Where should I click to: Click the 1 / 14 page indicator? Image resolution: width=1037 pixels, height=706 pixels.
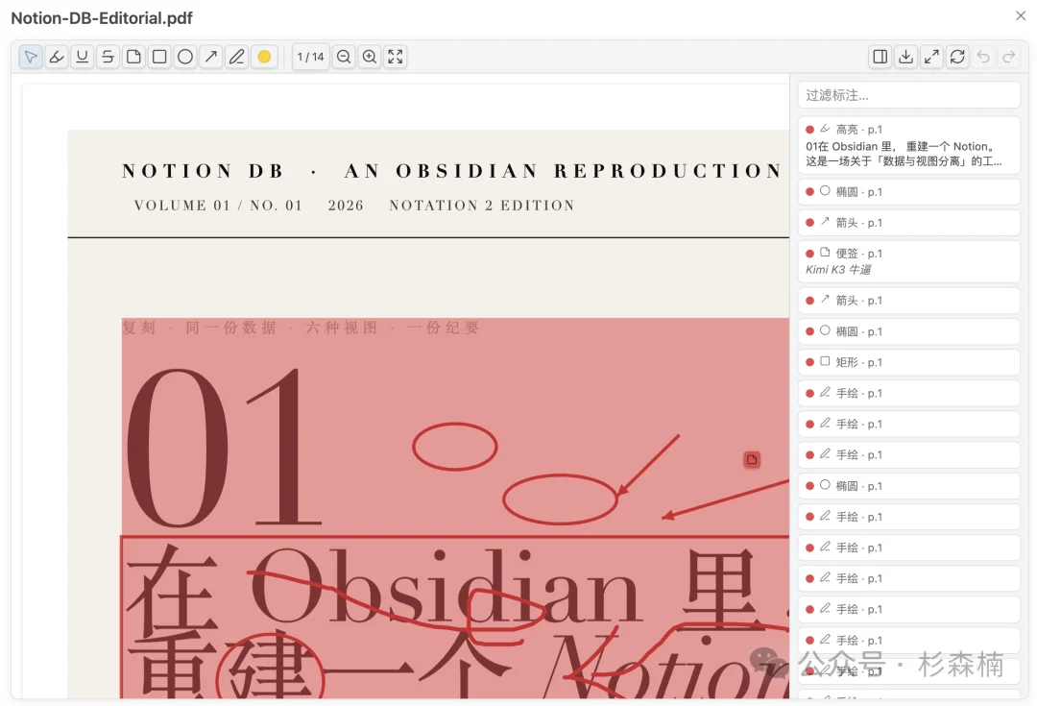(310, 57)
